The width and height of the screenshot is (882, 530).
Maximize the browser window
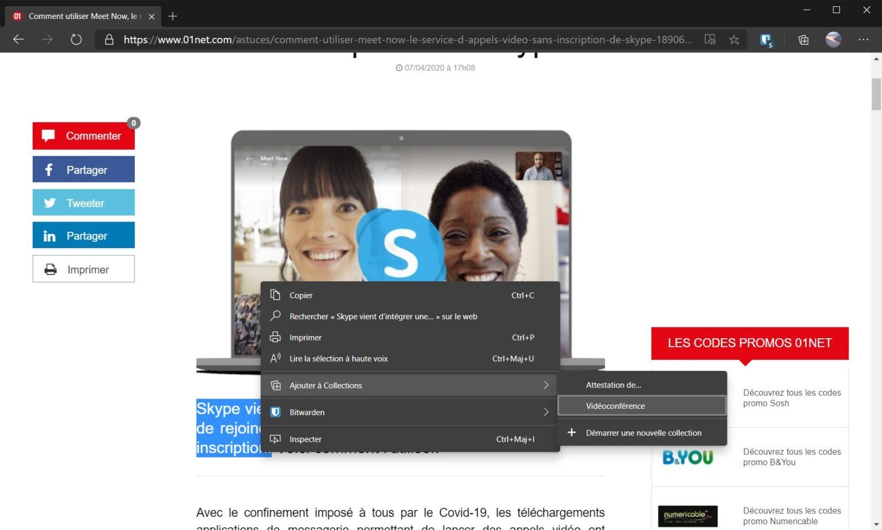point(837,10)
